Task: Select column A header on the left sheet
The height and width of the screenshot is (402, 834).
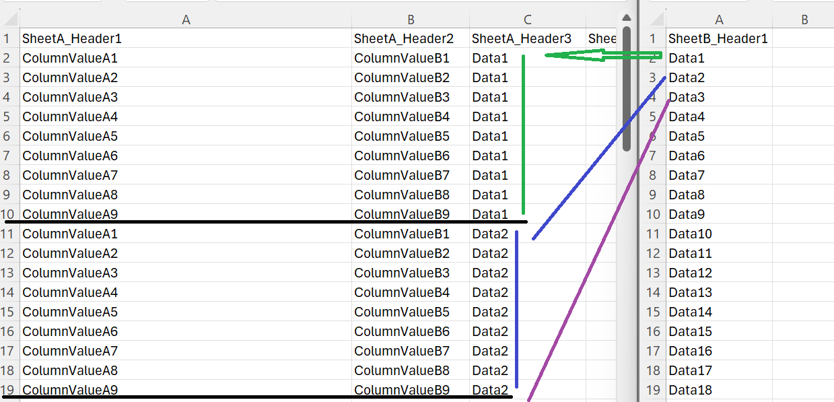Action: [185, 19]
